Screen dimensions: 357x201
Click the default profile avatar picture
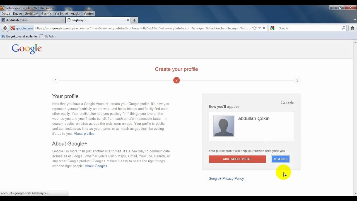click(224, 126)
